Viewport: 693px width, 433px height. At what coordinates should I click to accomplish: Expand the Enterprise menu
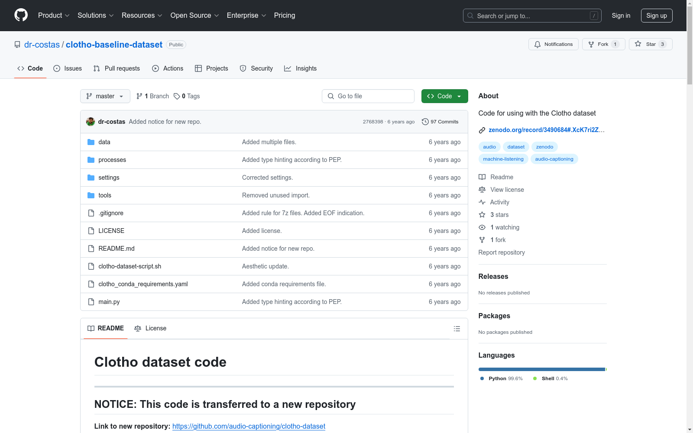pyautogui.click(x=246, y=16)
